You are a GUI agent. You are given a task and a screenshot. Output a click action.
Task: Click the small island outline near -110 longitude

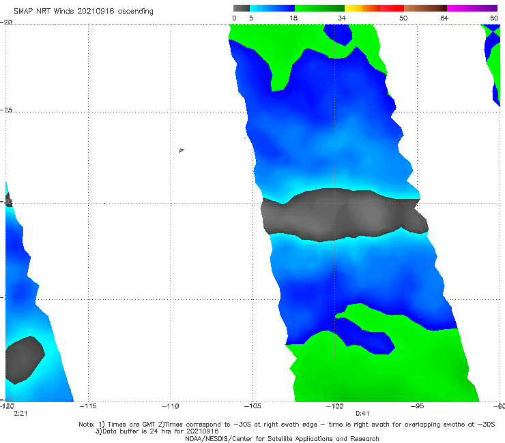click(x=181, y=150)
